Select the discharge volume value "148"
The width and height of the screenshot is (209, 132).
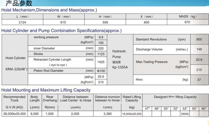[199, 49]
